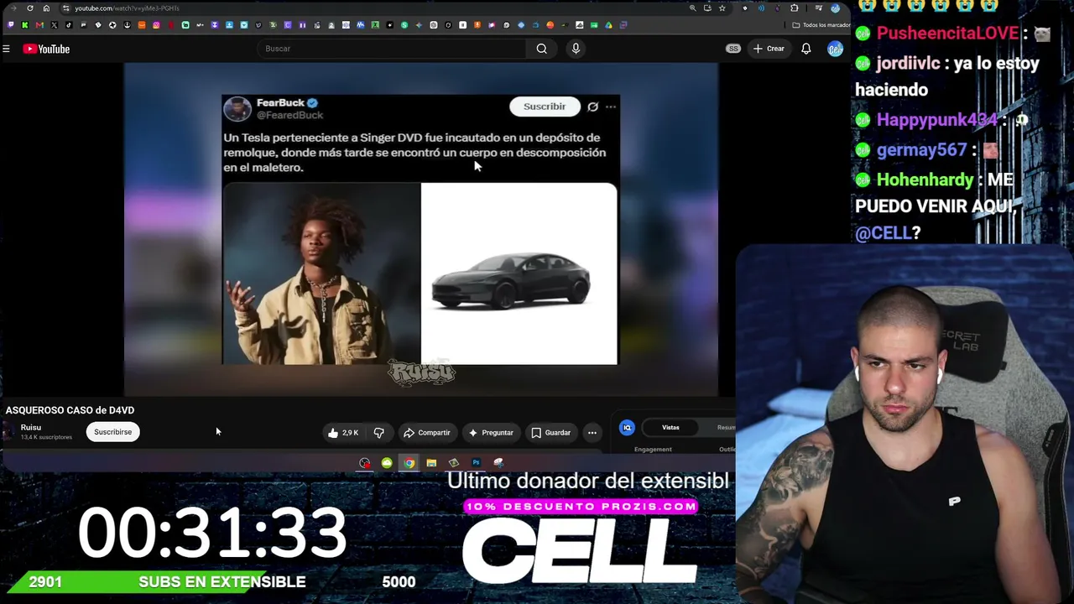This screenshot has width=1074, height=604.
Task: Click chat username PusheencitaLOVE
Action: click(x=948, y=34)
